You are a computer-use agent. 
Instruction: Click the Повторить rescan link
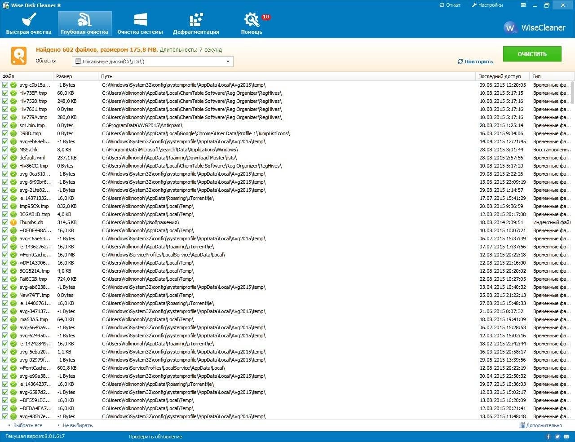(x=476, y=62)
